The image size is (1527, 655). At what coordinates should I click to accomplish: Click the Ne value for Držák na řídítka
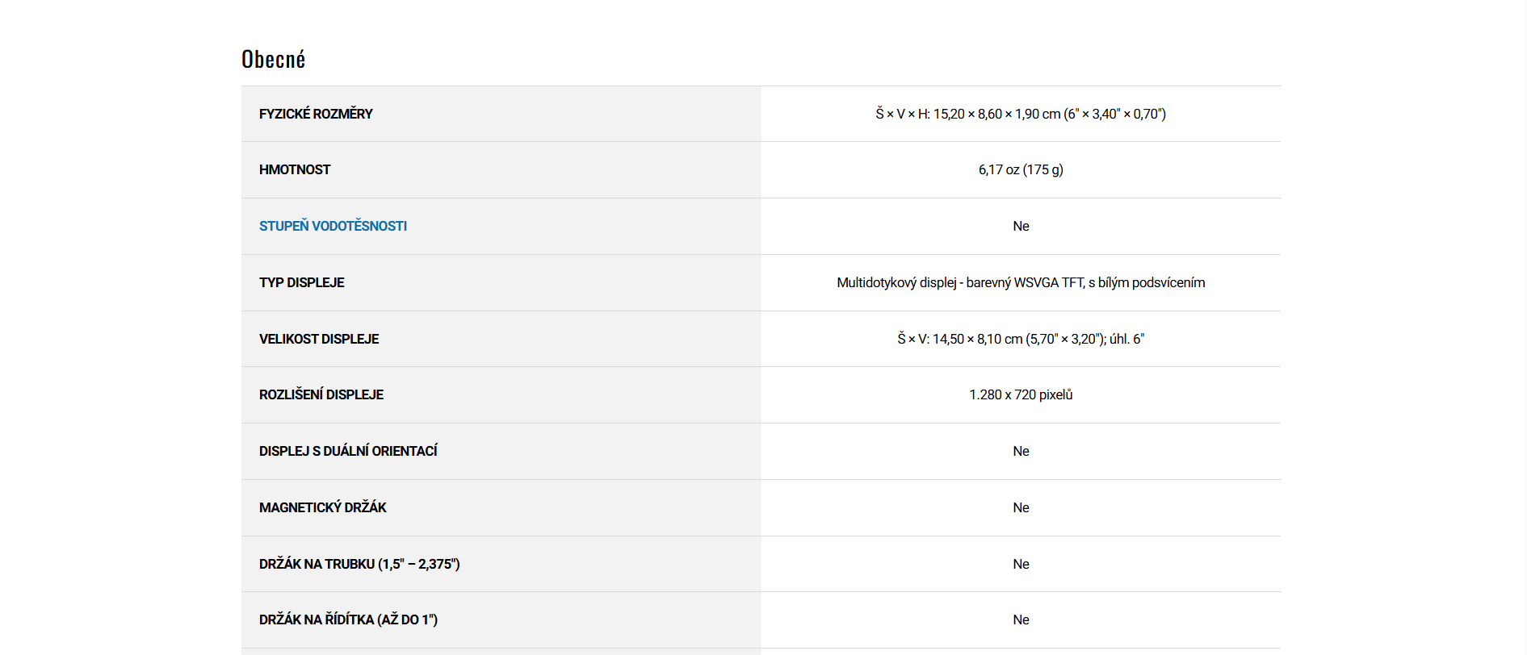click(x=1021, y=620)
